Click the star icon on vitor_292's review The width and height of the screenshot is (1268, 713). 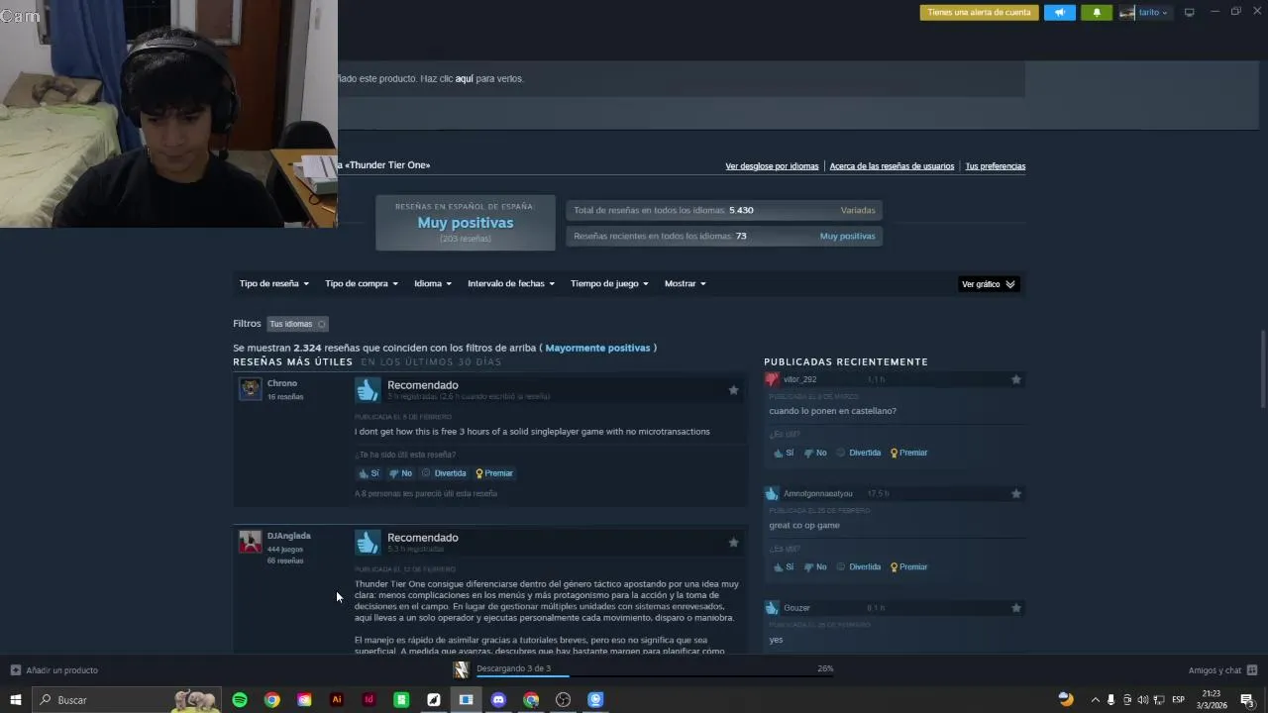tap(1015, 379)
